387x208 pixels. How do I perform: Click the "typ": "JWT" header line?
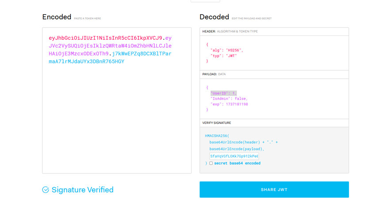click(x=224, y=56)
